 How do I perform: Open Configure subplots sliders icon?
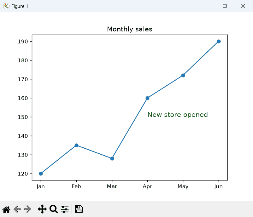click(65, 209)
